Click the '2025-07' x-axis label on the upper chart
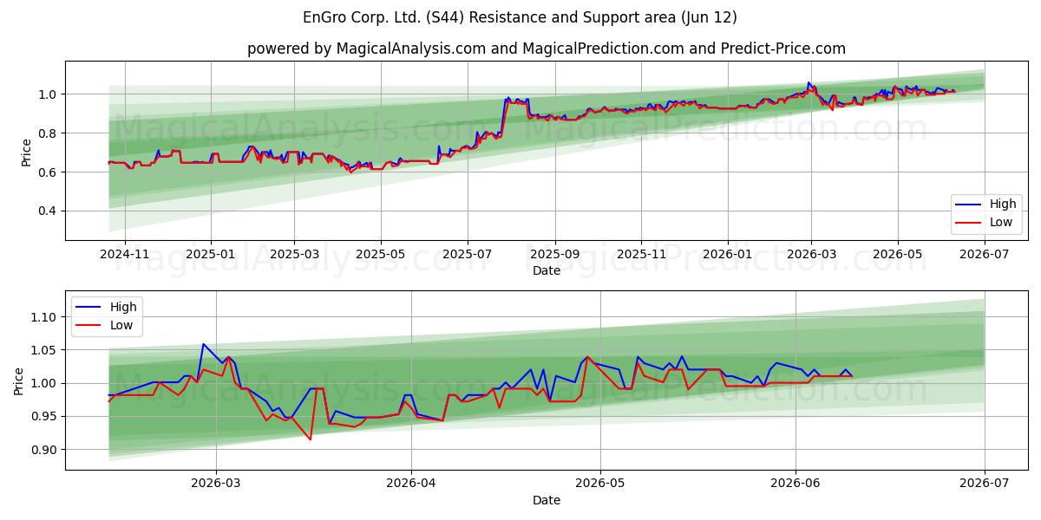 pyautogui.click(x=467, y=255)
